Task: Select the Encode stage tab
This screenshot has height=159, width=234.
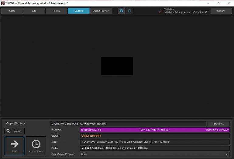Action: click(79, 11)
